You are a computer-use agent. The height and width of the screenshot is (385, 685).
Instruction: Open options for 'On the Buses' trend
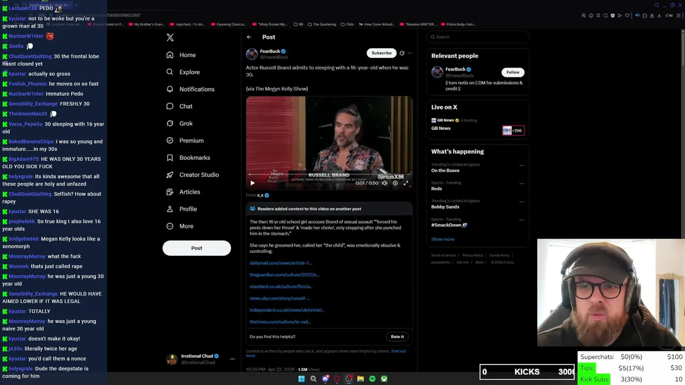[522, 165]
